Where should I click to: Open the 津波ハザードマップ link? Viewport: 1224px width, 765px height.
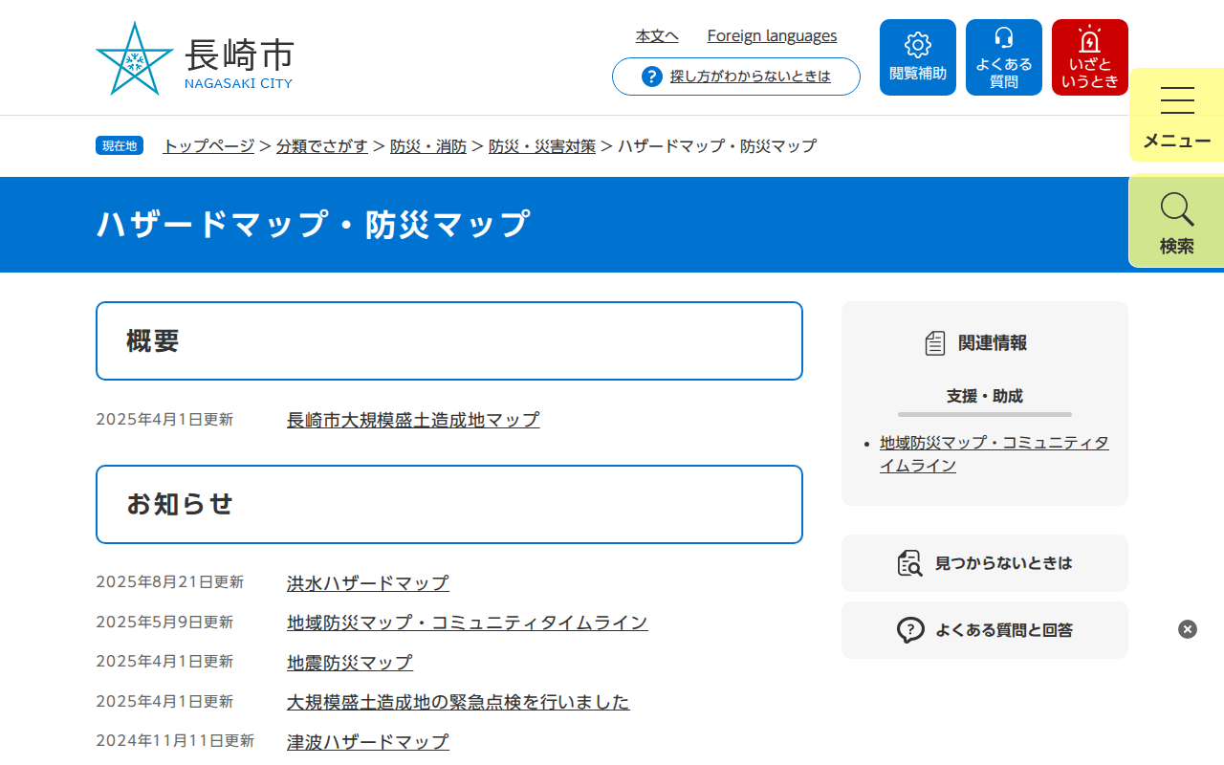368,742
